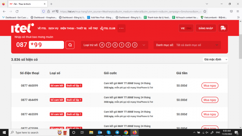The width and height of the screenshot is (242, 136).
Task: Show hidden system tray icons
Action: [x=194, y=133]
